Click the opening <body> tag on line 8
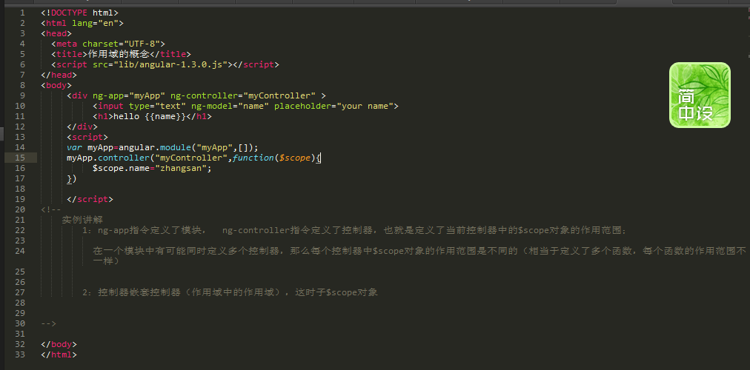 tap(56, 85)
